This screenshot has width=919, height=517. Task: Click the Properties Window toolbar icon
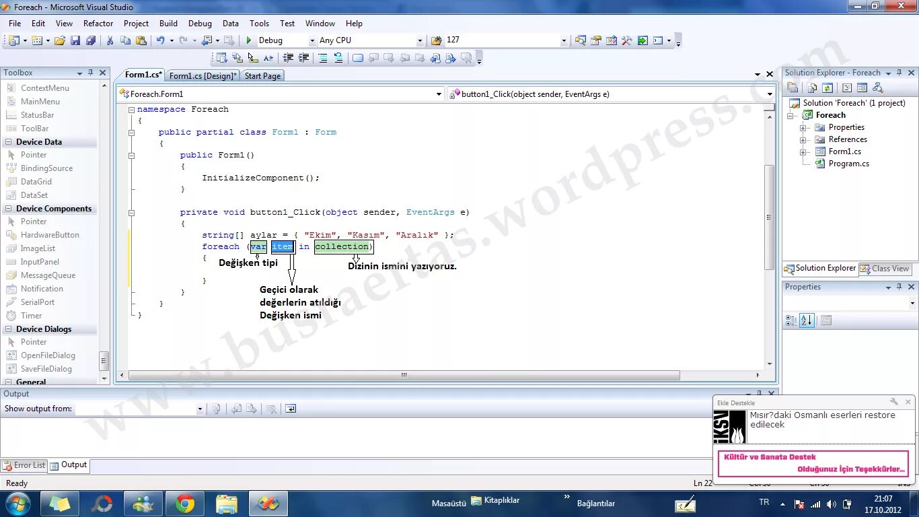click(x=595, y=40)
